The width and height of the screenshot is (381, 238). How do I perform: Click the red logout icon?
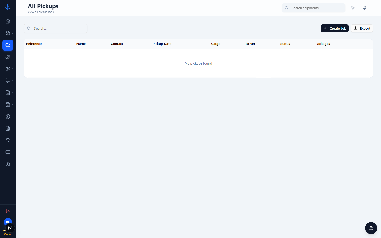pyautogui.click(x=8, y=211)
